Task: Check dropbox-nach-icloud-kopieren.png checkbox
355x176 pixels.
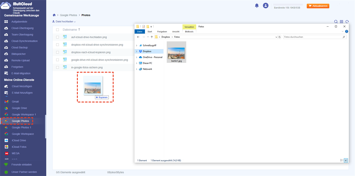Action: coord(57,52)
